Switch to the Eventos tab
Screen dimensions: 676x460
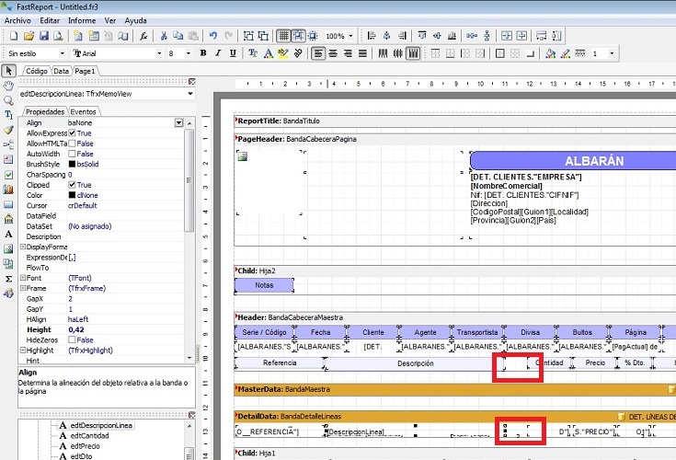point(84,111)
